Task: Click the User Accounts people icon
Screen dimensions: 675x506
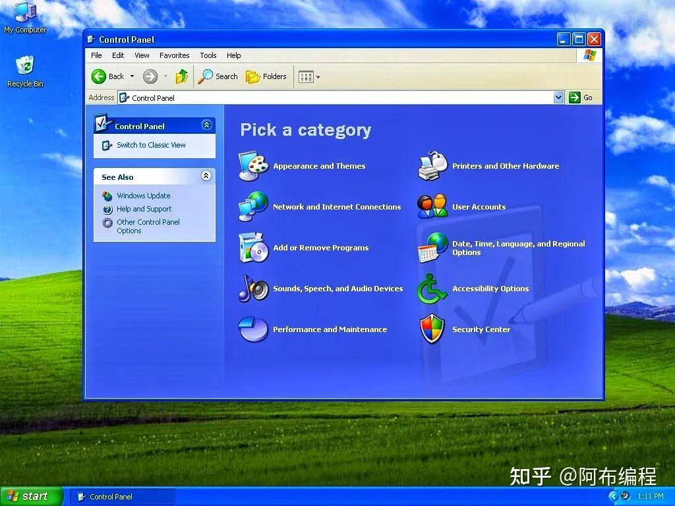Action: 432,206
